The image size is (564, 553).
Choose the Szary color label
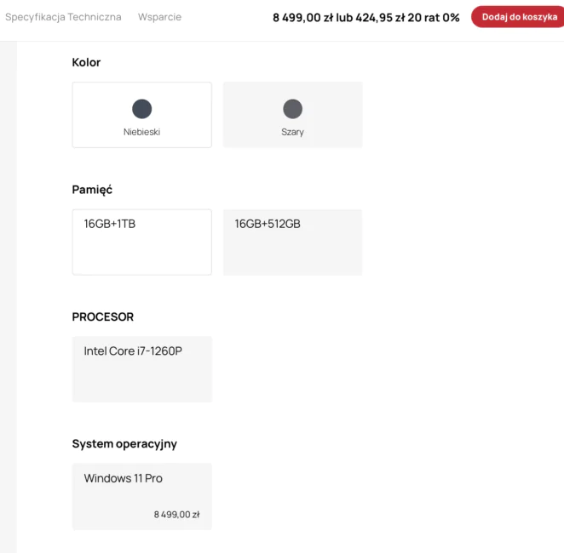click(292, 132)
